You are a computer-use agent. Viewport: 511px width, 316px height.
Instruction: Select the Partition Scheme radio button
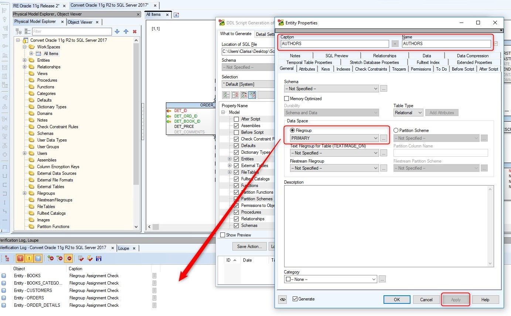click(396, 130)
